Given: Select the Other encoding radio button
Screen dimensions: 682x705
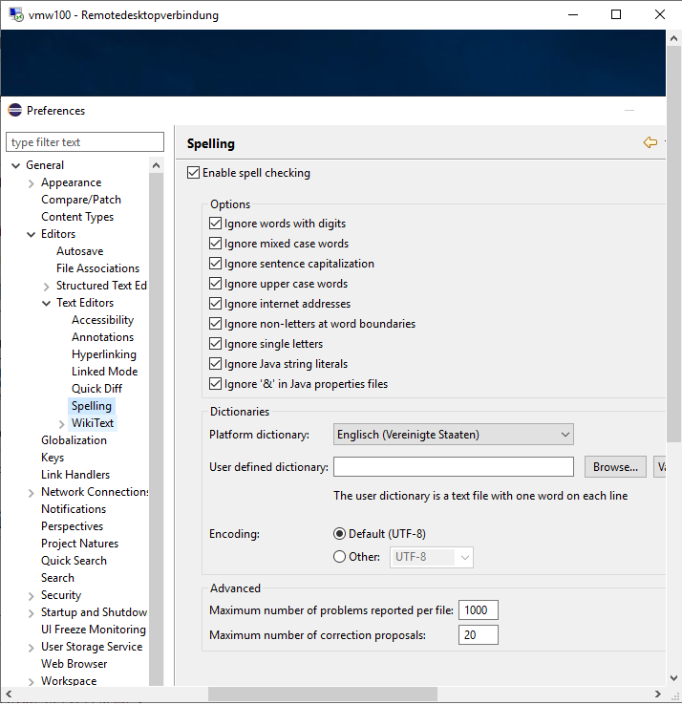Looking at the screenshot, I should click(x=340, y=557).
